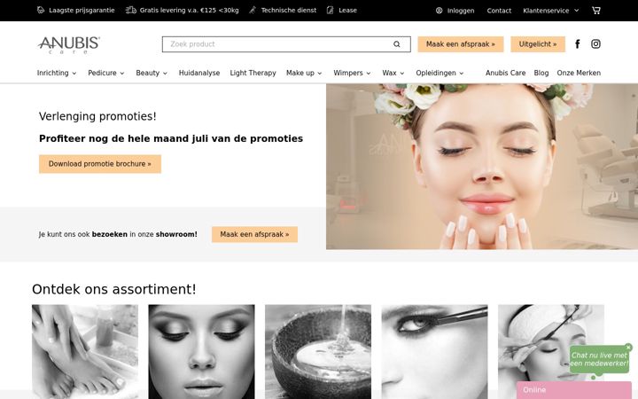Click the Facebook icon

578,44
